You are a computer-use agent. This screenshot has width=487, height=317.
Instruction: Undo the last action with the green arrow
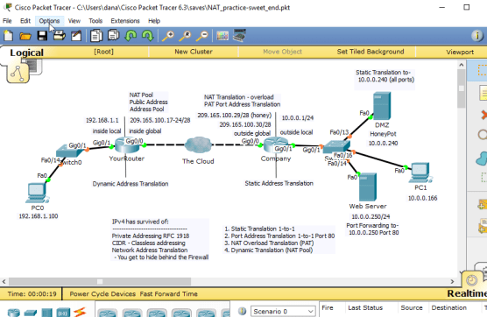131,36
